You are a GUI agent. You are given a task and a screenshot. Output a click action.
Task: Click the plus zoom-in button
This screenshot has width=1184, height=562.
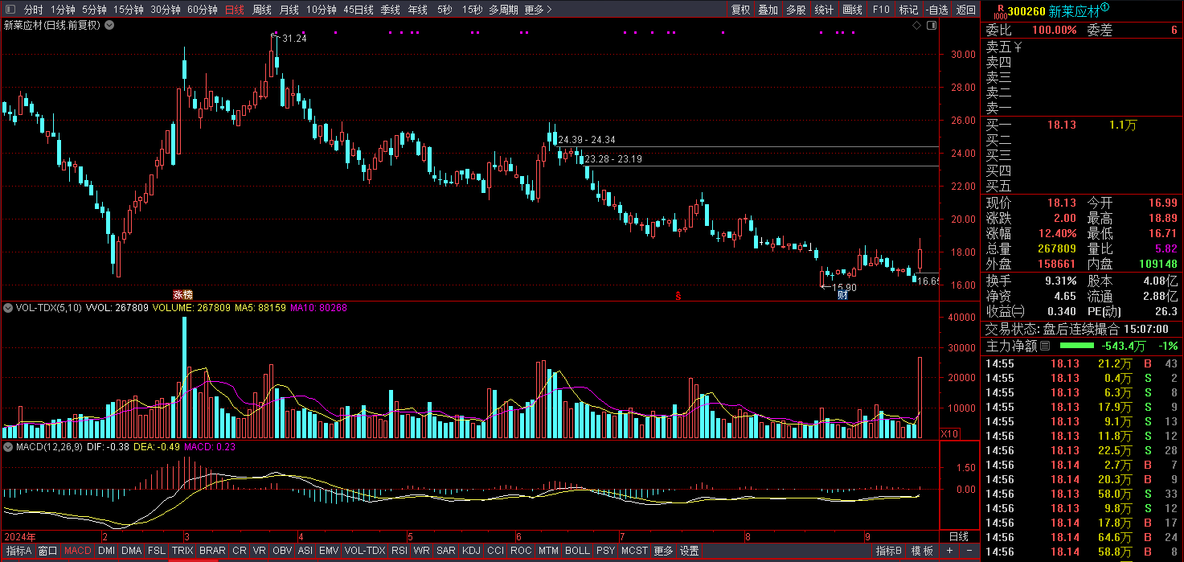click(949, 551)
